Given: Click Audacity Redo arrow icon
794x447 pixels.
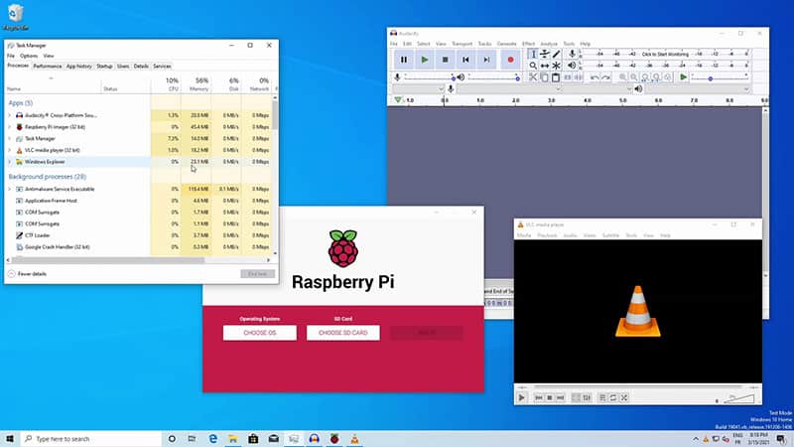Looking at the screenshot, I should (605, 77).
